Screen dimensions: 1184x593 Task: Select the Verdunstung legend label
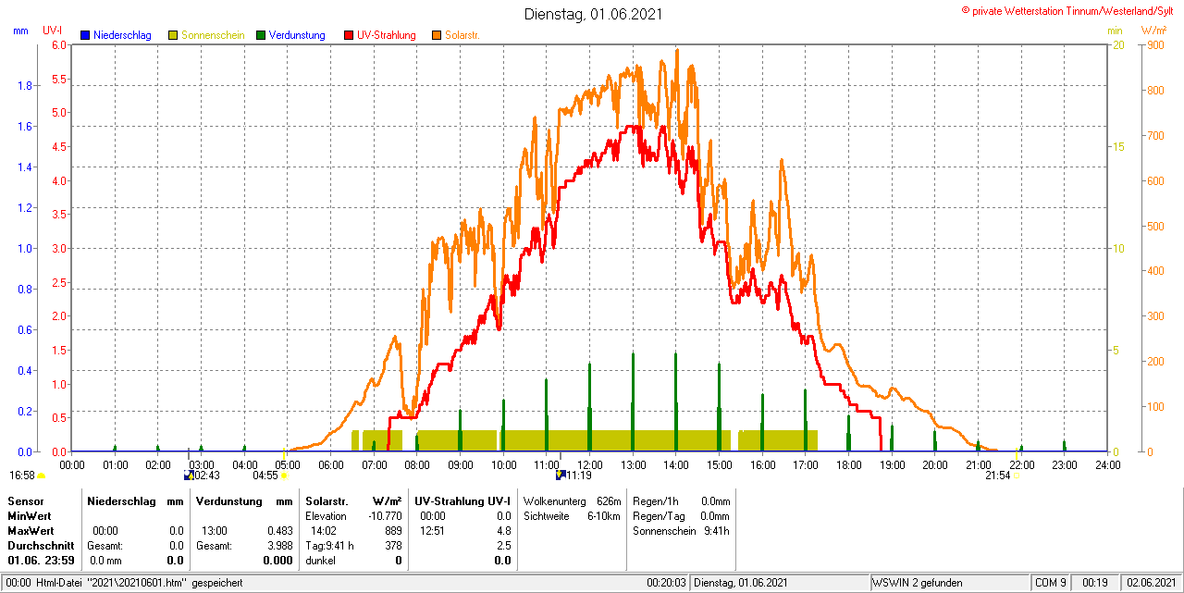coord(297,35)
